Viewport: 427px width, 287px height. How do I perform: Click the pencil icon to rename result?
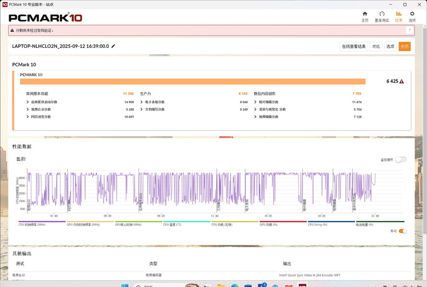114,46
